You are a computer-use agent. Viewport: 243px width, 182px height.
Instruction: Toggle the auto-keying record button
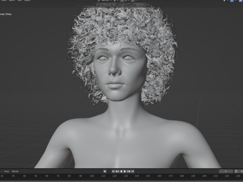(x=105, y=171)
